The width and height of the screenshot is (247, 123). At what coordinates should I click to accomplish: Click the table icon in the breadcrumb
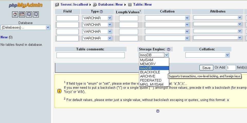[130, 5]
